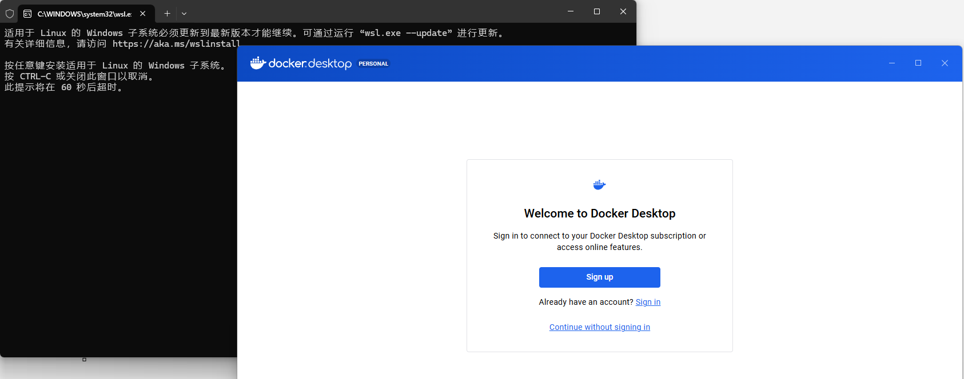Click the shield icon in terminal title bar
This screenshot has width=964, height=379.
pyautogui.click(x=10, y=14)
